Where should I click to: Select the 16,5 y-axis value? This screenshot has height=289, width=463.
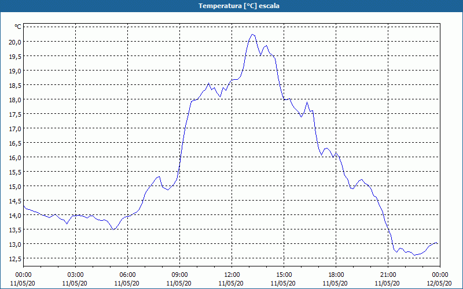[x=15, y=143]
